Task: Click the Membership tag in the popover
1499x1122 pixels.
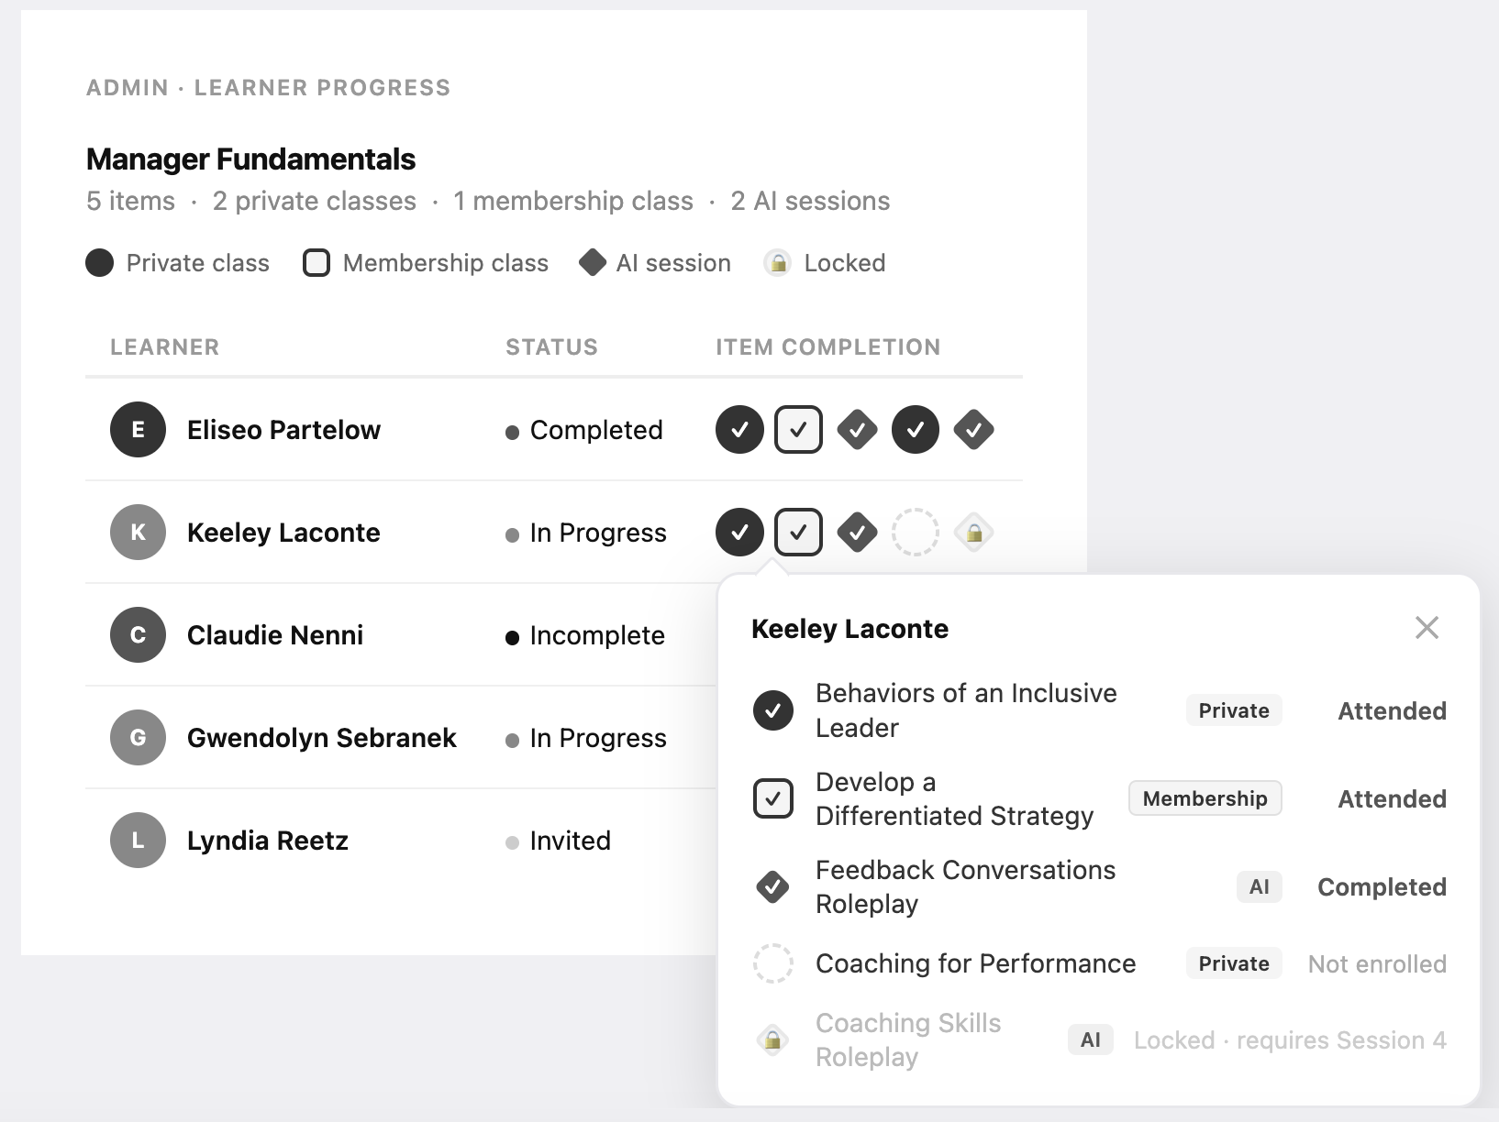Action: coord(1205,798)
